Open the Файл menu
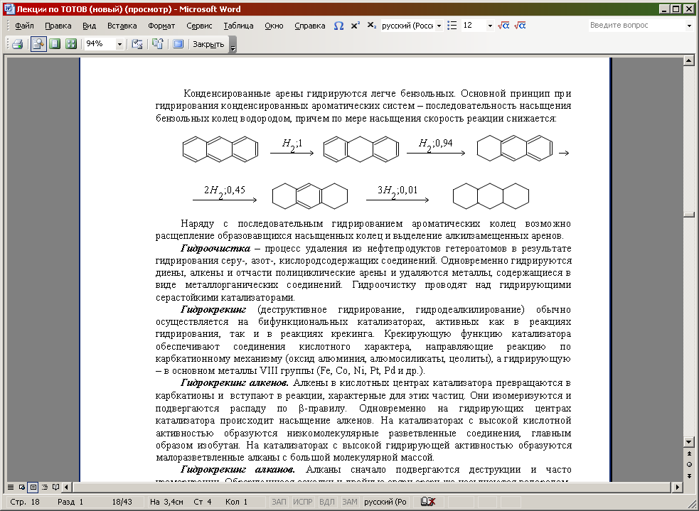The image size is (699, 511). click(24, 26)
